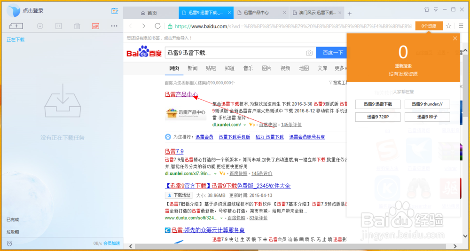Click the start download arrow icon
The image size is (470, 251).
(x=40, y=26)
